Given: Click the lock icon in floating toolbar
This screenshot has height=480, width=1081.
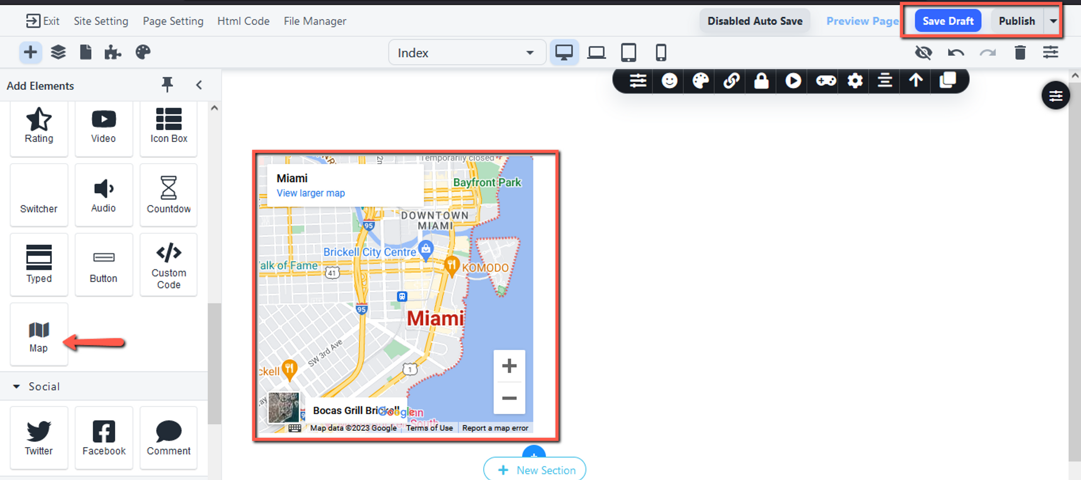Looking at the screenshot, I should pyautogui.click(x=761, y=81).
